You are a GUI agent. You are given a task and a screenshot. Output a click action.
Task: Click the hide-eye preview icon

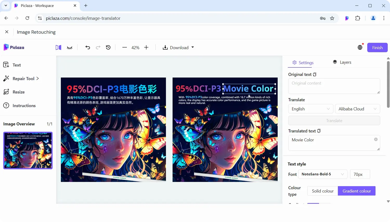point(70,47)
